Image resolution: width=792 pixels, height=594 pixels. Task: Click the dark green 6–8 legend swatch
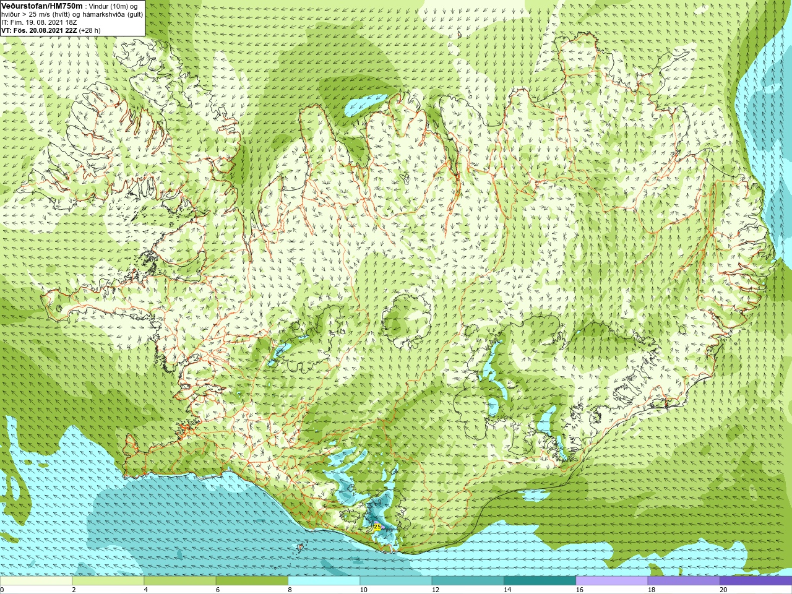click(x=252, y=581)
